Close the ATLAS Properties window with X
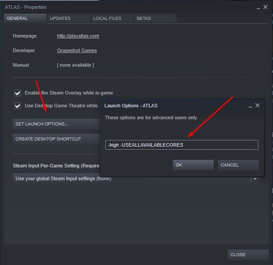The height and width of the screenshot is (265, 273). pyautogui.click(x=265, y=7)
